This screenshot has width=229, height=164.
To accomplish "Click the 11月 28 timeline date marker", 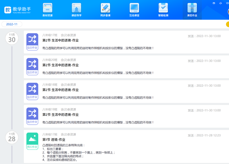I will [x=12, y=137].
